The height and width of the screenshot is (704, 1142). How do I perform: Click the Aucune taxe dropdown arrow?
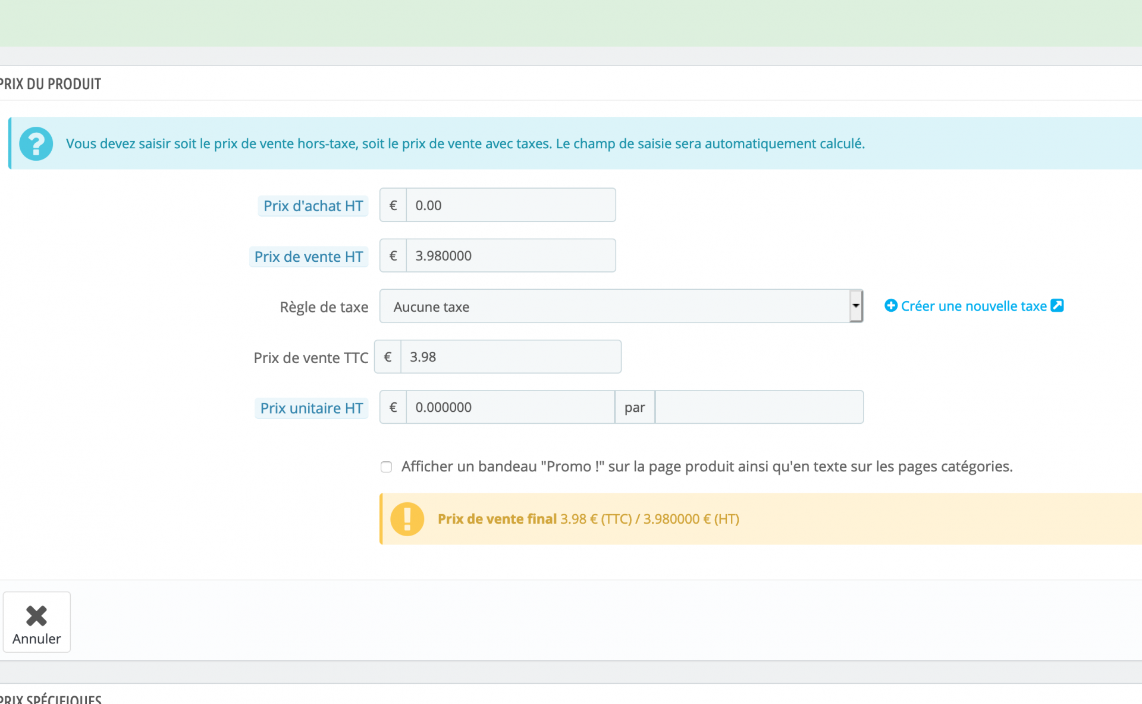point(855,306)
